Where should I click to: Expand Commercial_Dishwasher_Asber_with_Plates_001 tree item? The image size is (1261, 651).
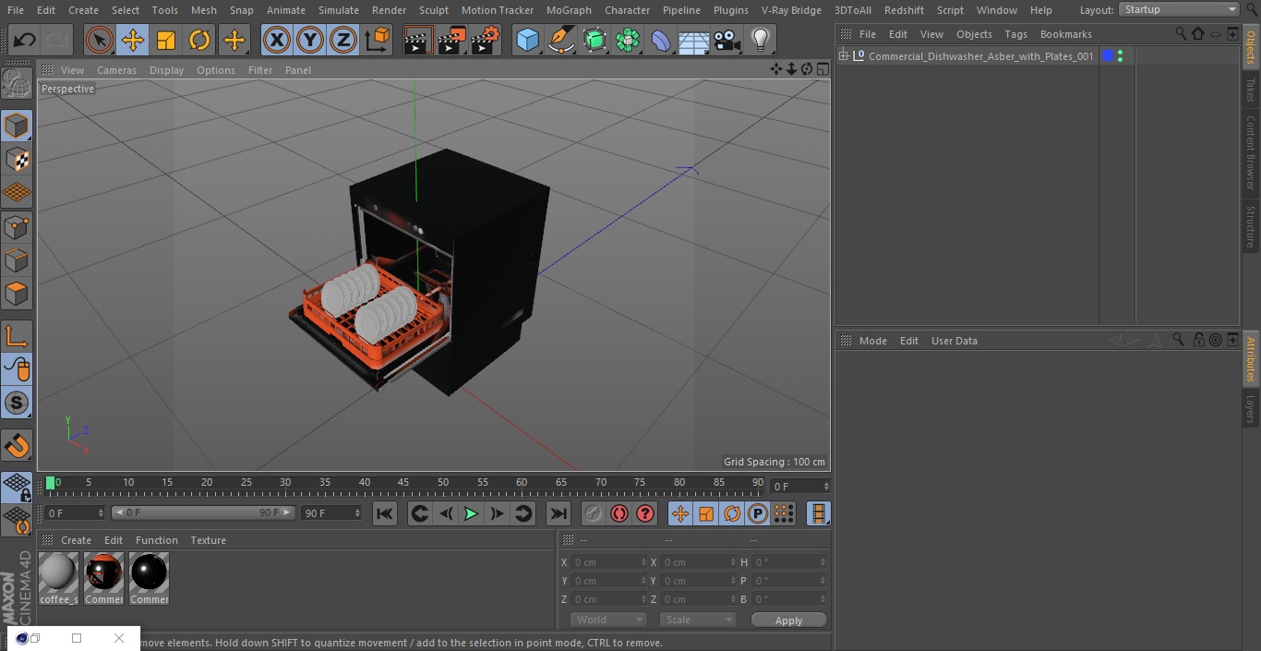(x=844, y=56)
